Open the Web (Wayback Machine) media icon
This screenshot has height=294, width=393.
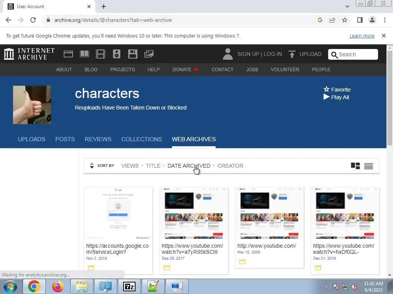click(68, 54)
